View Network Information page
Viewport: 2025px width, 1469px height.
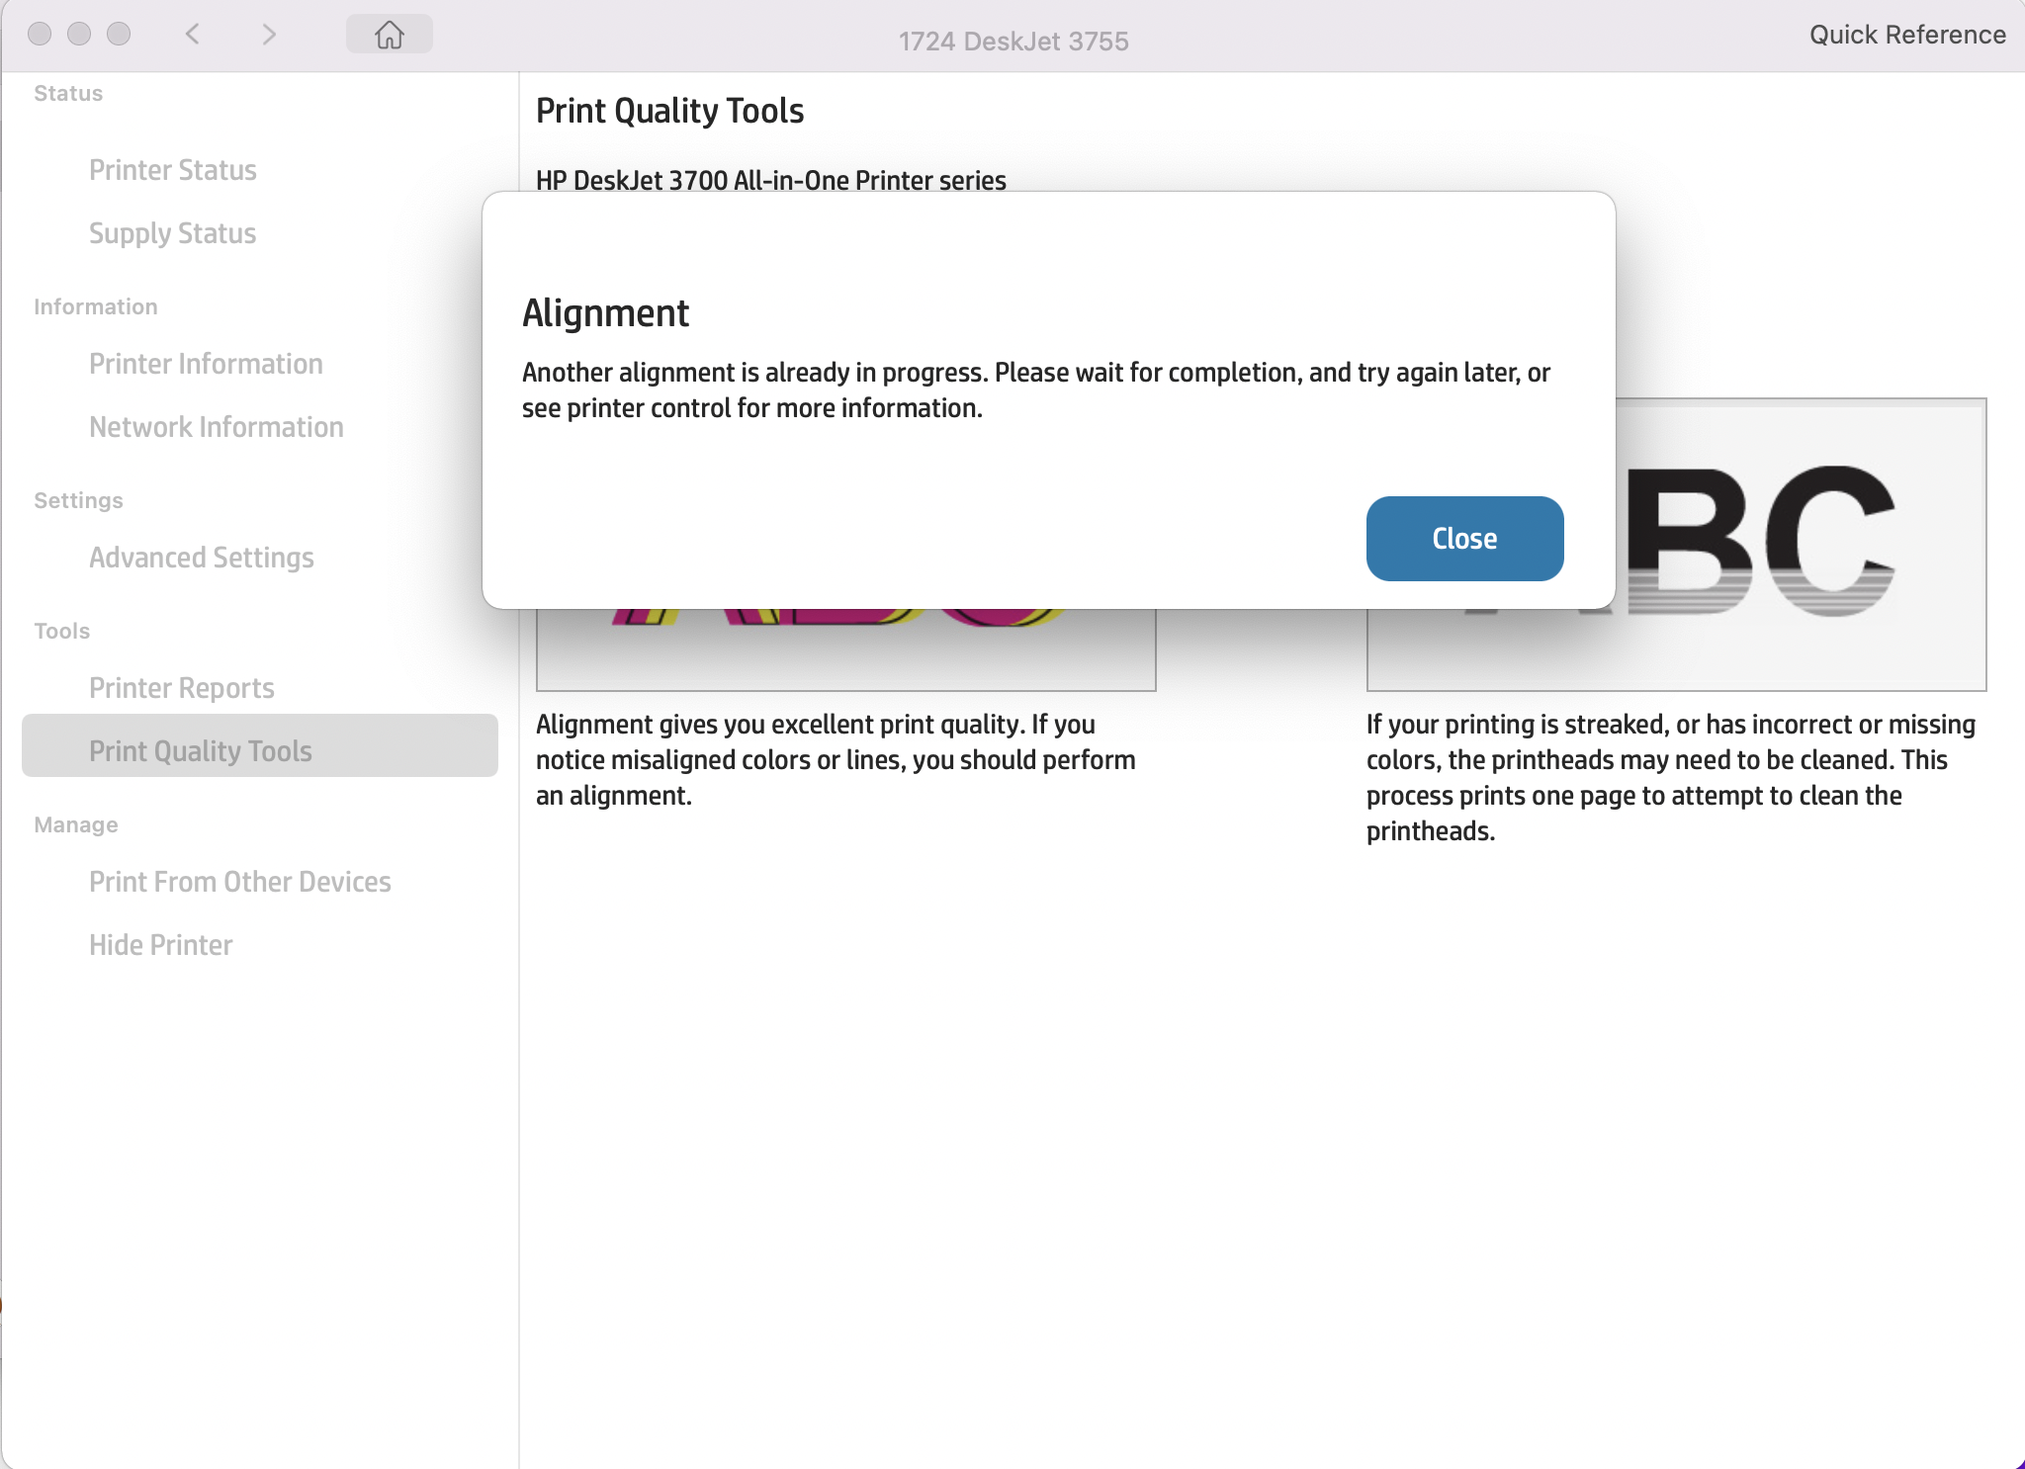pyautogui.click(x=217, y=427)
